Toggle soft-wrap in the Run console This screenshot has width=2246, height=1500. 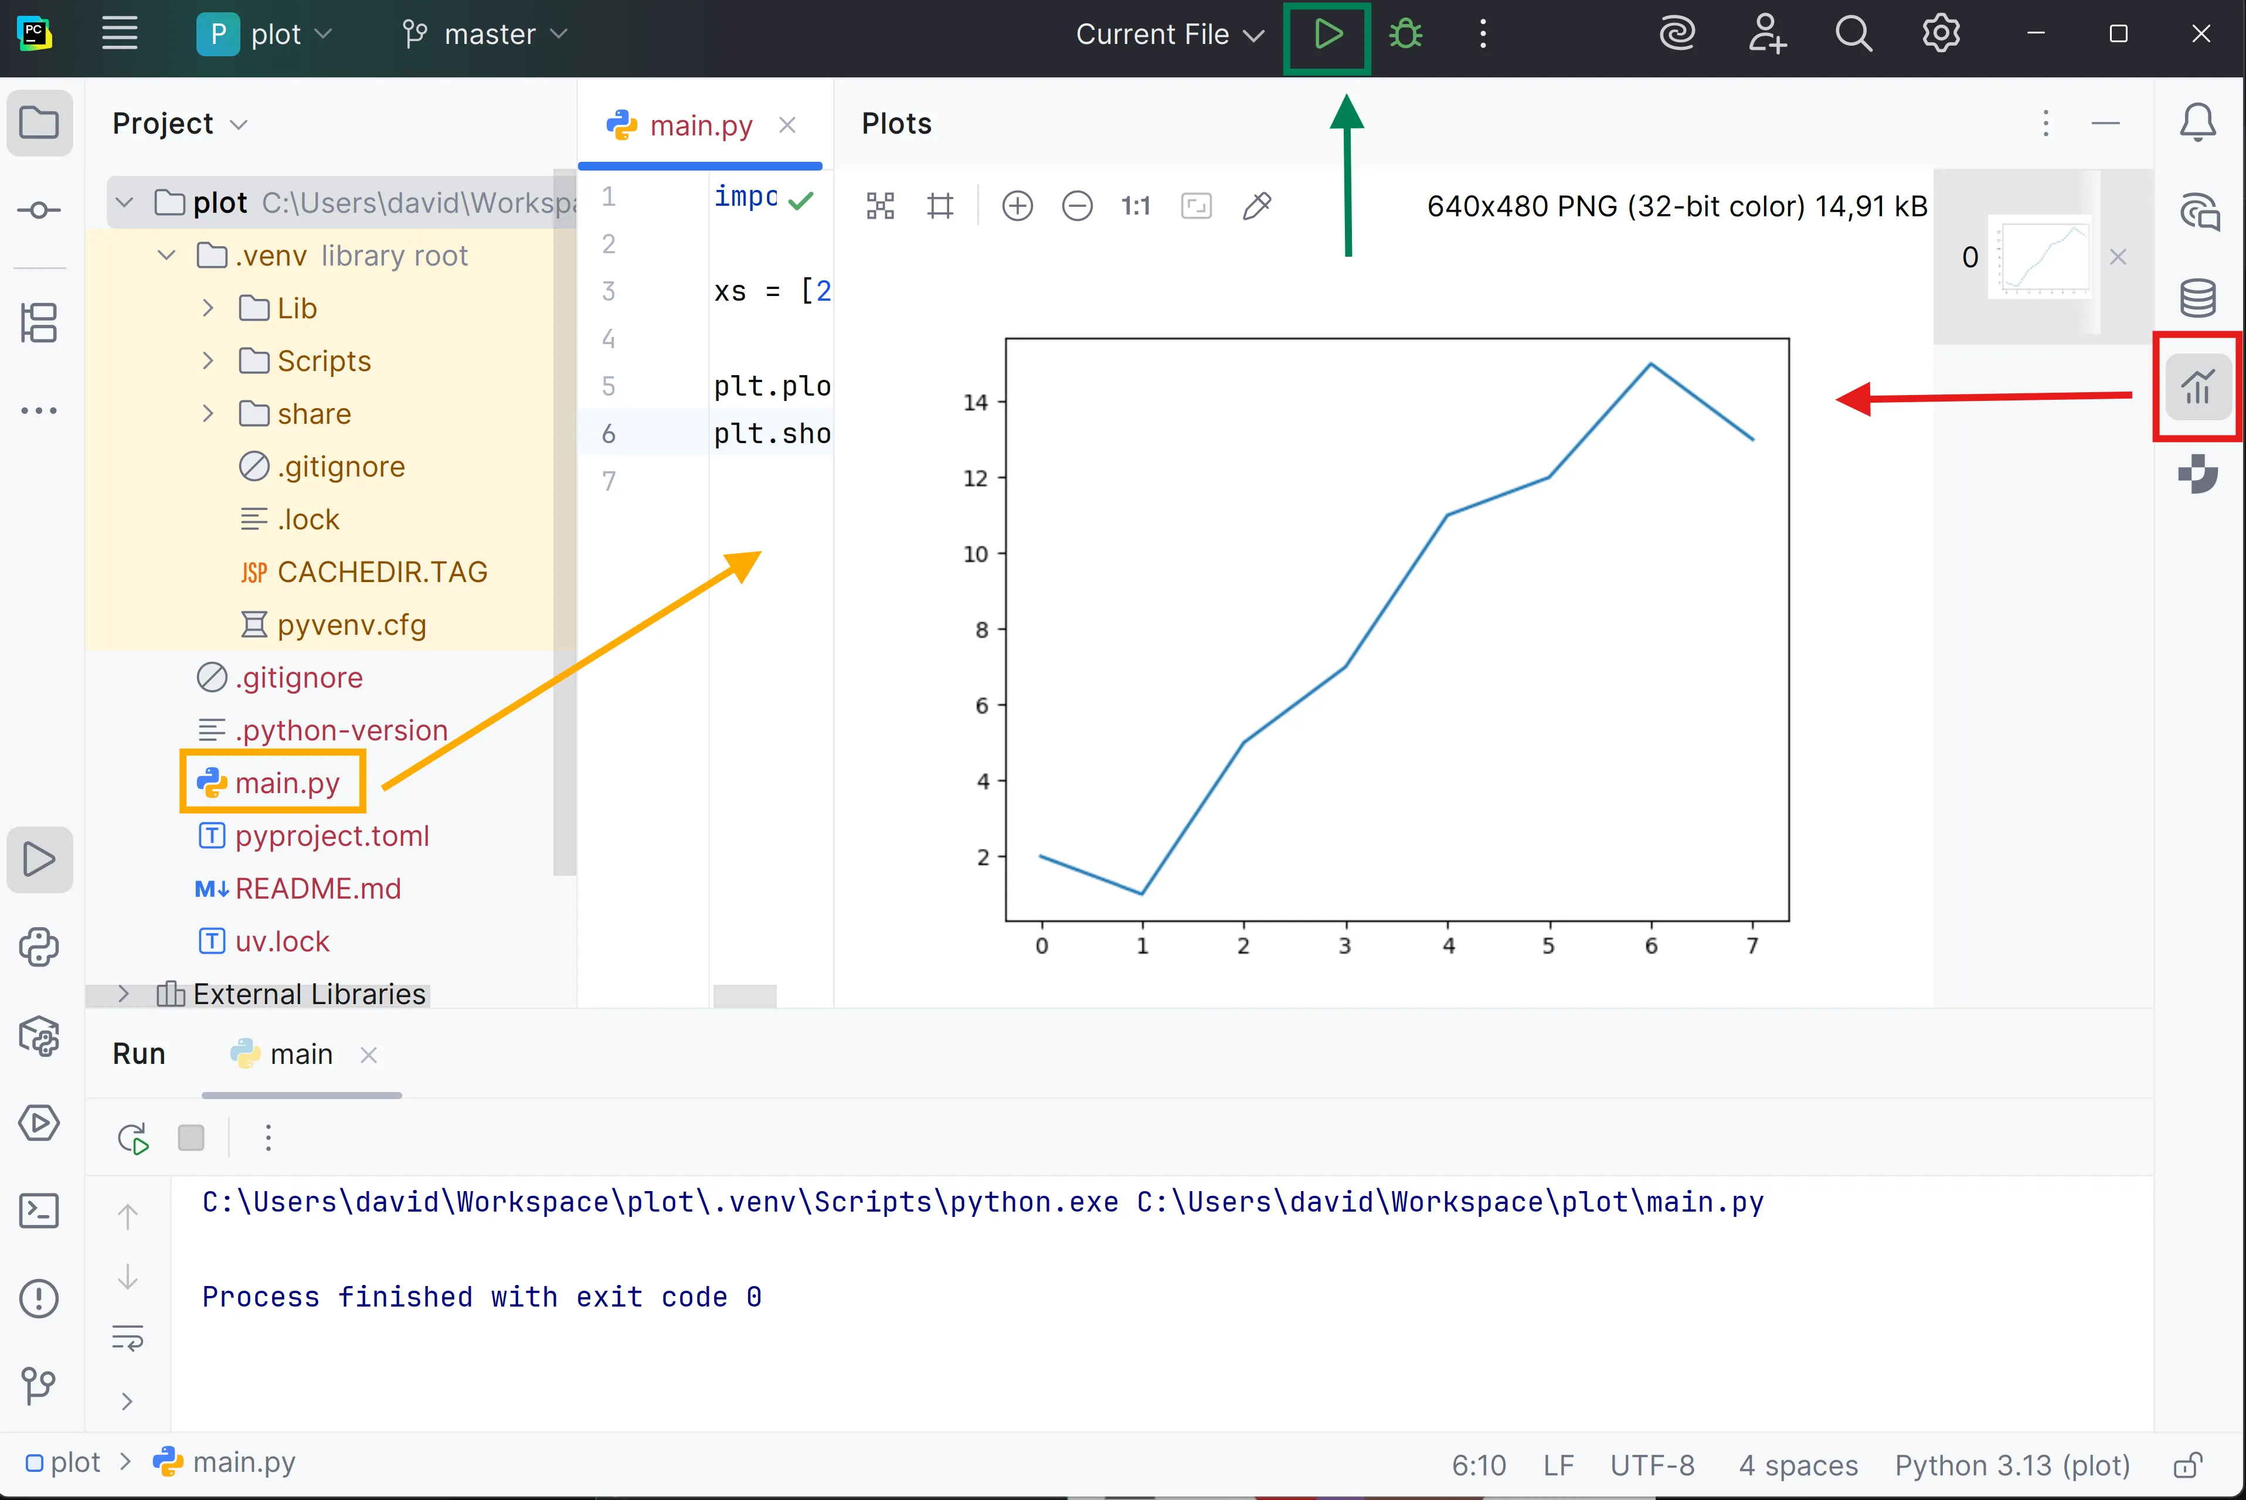127,1338
